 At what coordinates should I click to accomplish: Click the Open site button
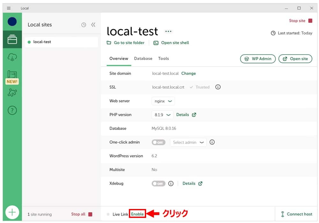click(295, 59)
